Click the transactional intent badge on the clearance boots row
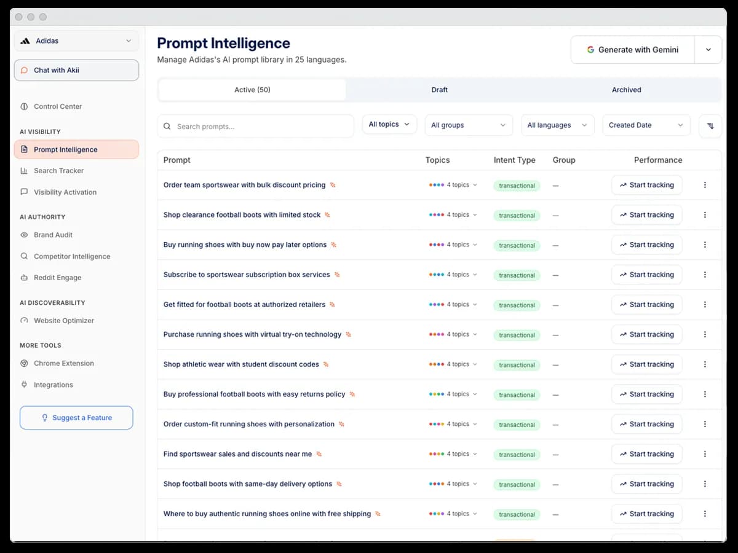The image size is (738, 553). [x=517, y=215]
